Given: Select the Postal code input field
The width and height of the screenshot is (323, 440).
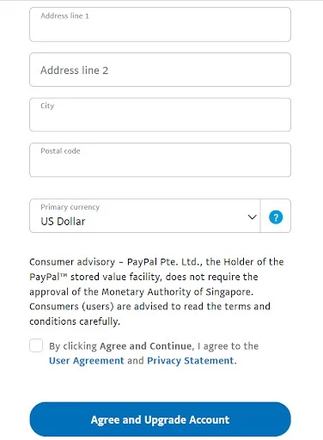Looking at the screenshot, I should pyautogui.click(x=160, y=160).
